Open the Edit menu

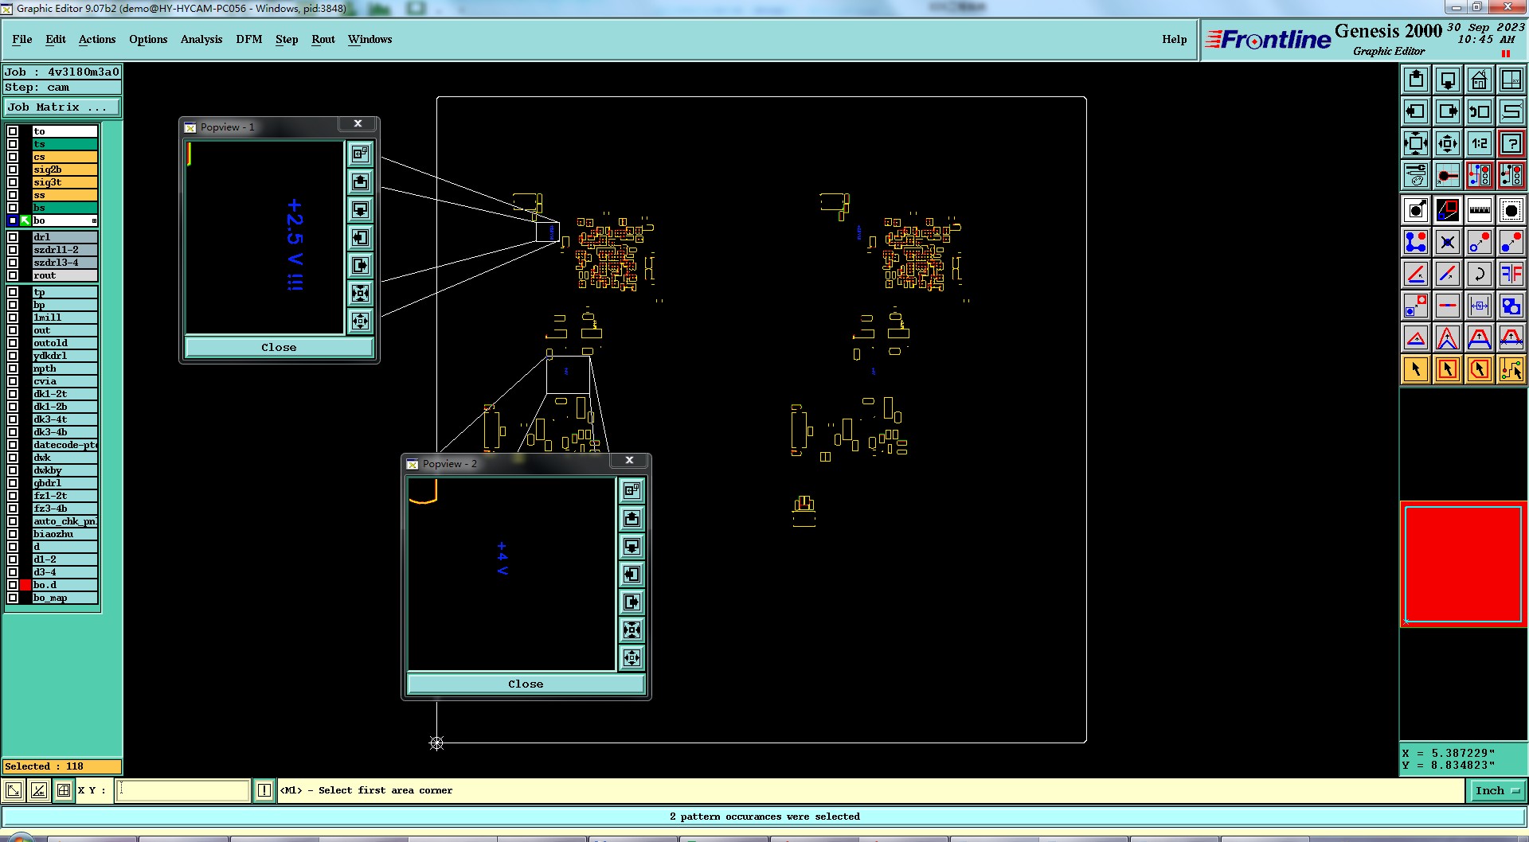pyautogui.click(x=56, y=39)
